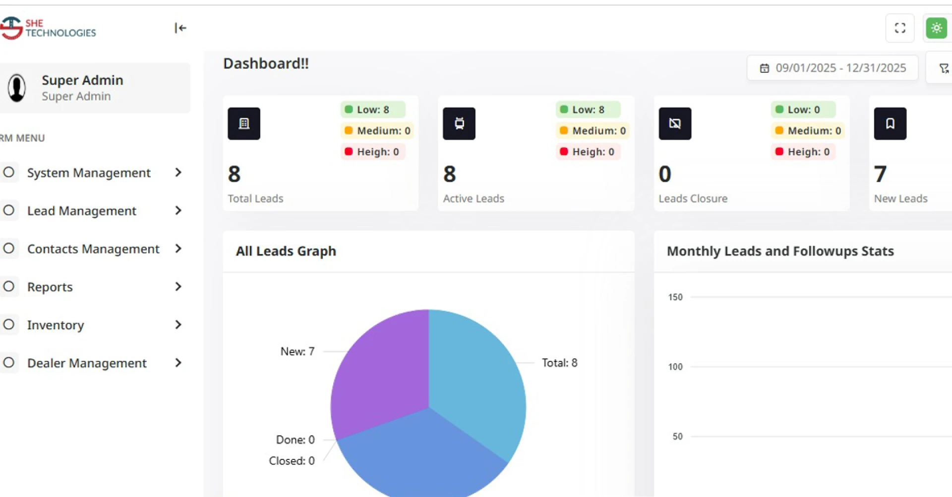Click the Active Leads card icon
Screen dimensions: 952x497
pyautogui.click(x=459, y=123)
